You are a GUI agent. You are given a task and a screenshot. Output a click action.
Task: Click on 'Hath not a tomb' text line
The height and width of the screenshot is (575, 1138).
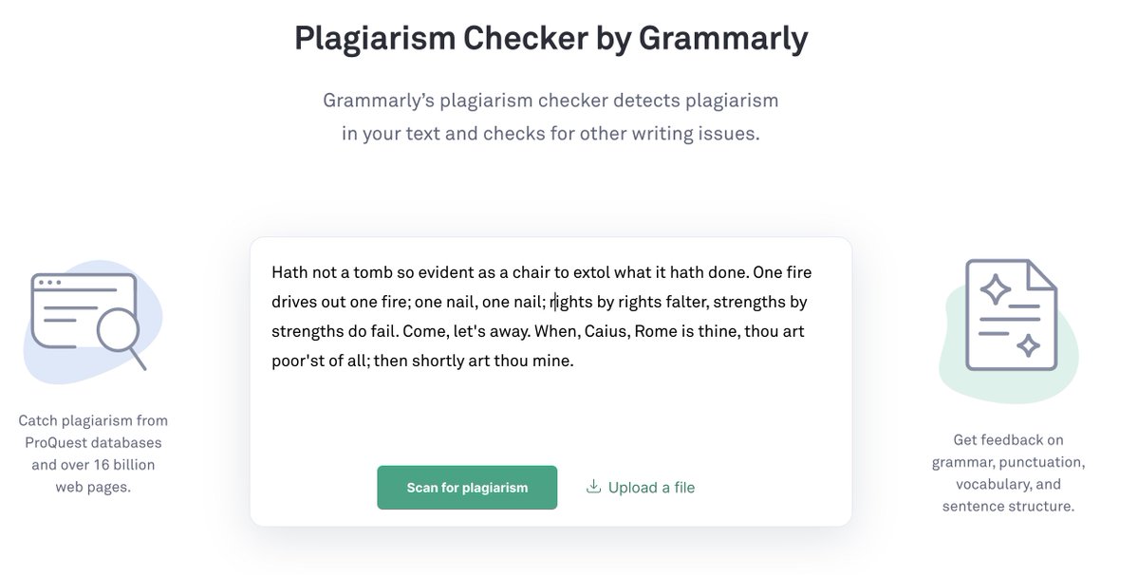click(541, 272)
